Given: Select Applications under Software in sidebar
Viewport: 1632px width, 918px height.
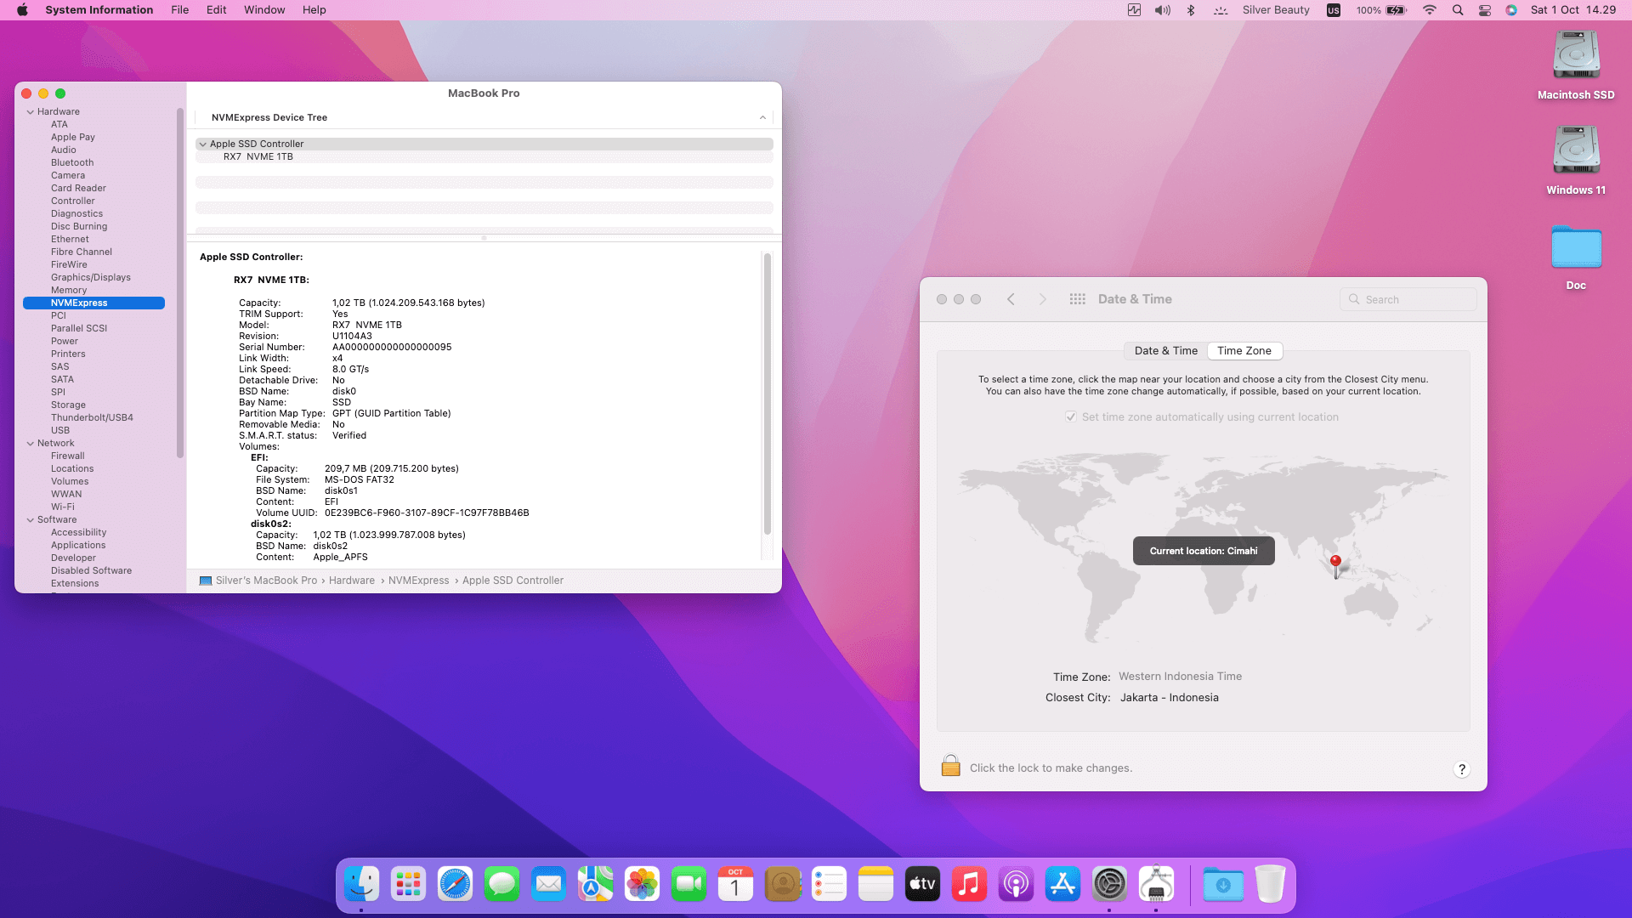Looking at the screenshot, I should pyautogui.click(x=78, y=545).
